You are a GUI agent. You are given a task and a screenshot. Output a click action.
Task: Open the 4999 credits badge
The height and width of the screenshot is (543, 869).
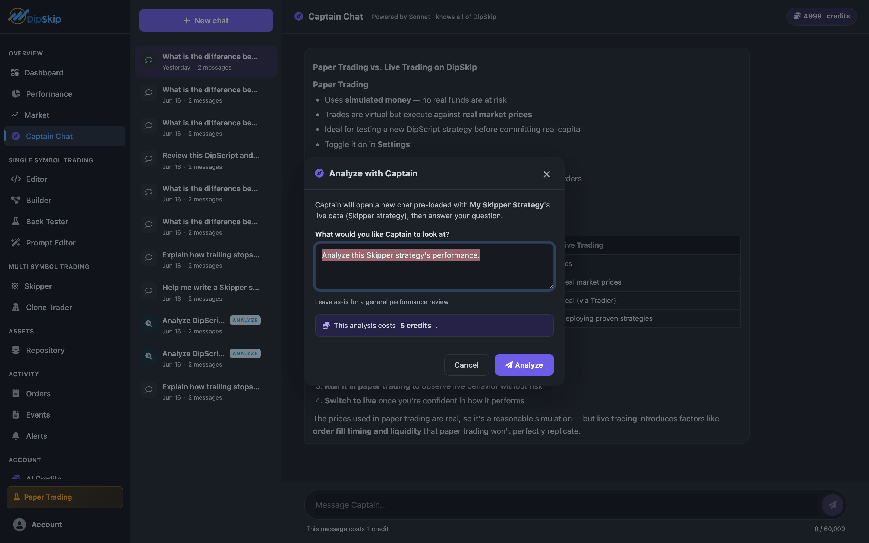click(x=821, y=16)
